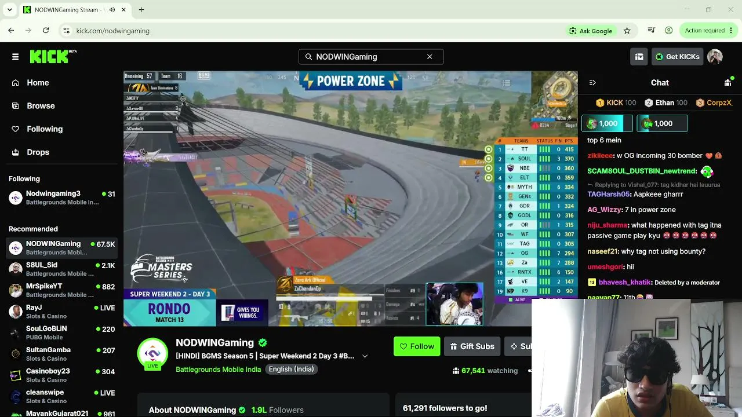Image resolution: width=742 pixels, height=417 pixels.
Task: Open the chat gift icon with green dot
Action: coord(728,83)
